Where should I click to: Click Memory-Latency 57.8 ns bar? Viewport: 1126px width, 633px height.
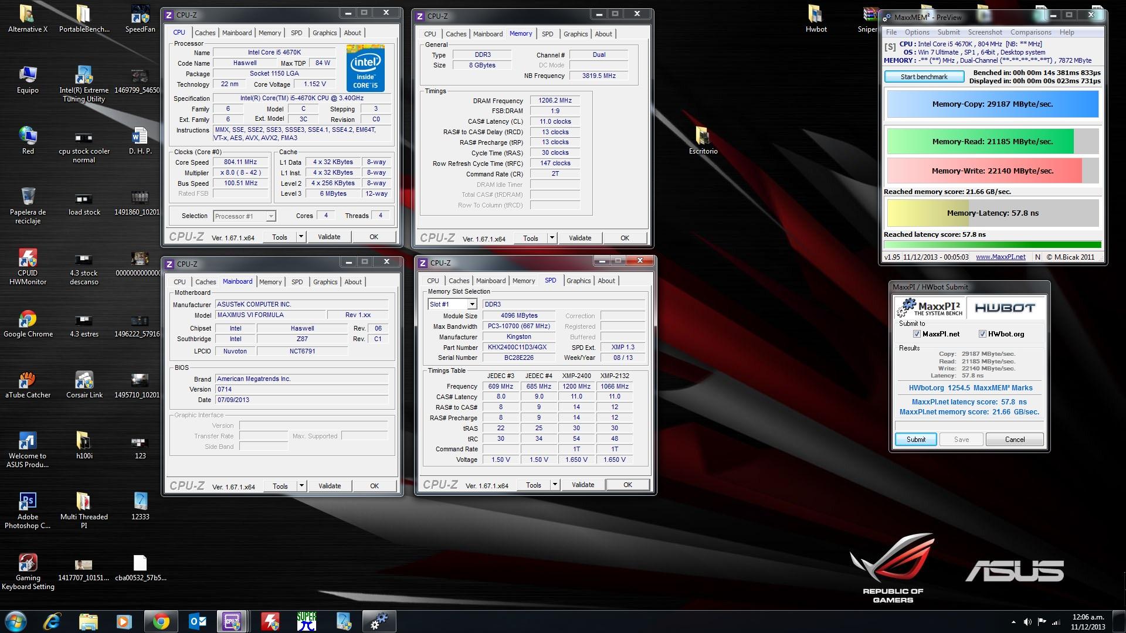pyautogui.click(x=992, y=213)
